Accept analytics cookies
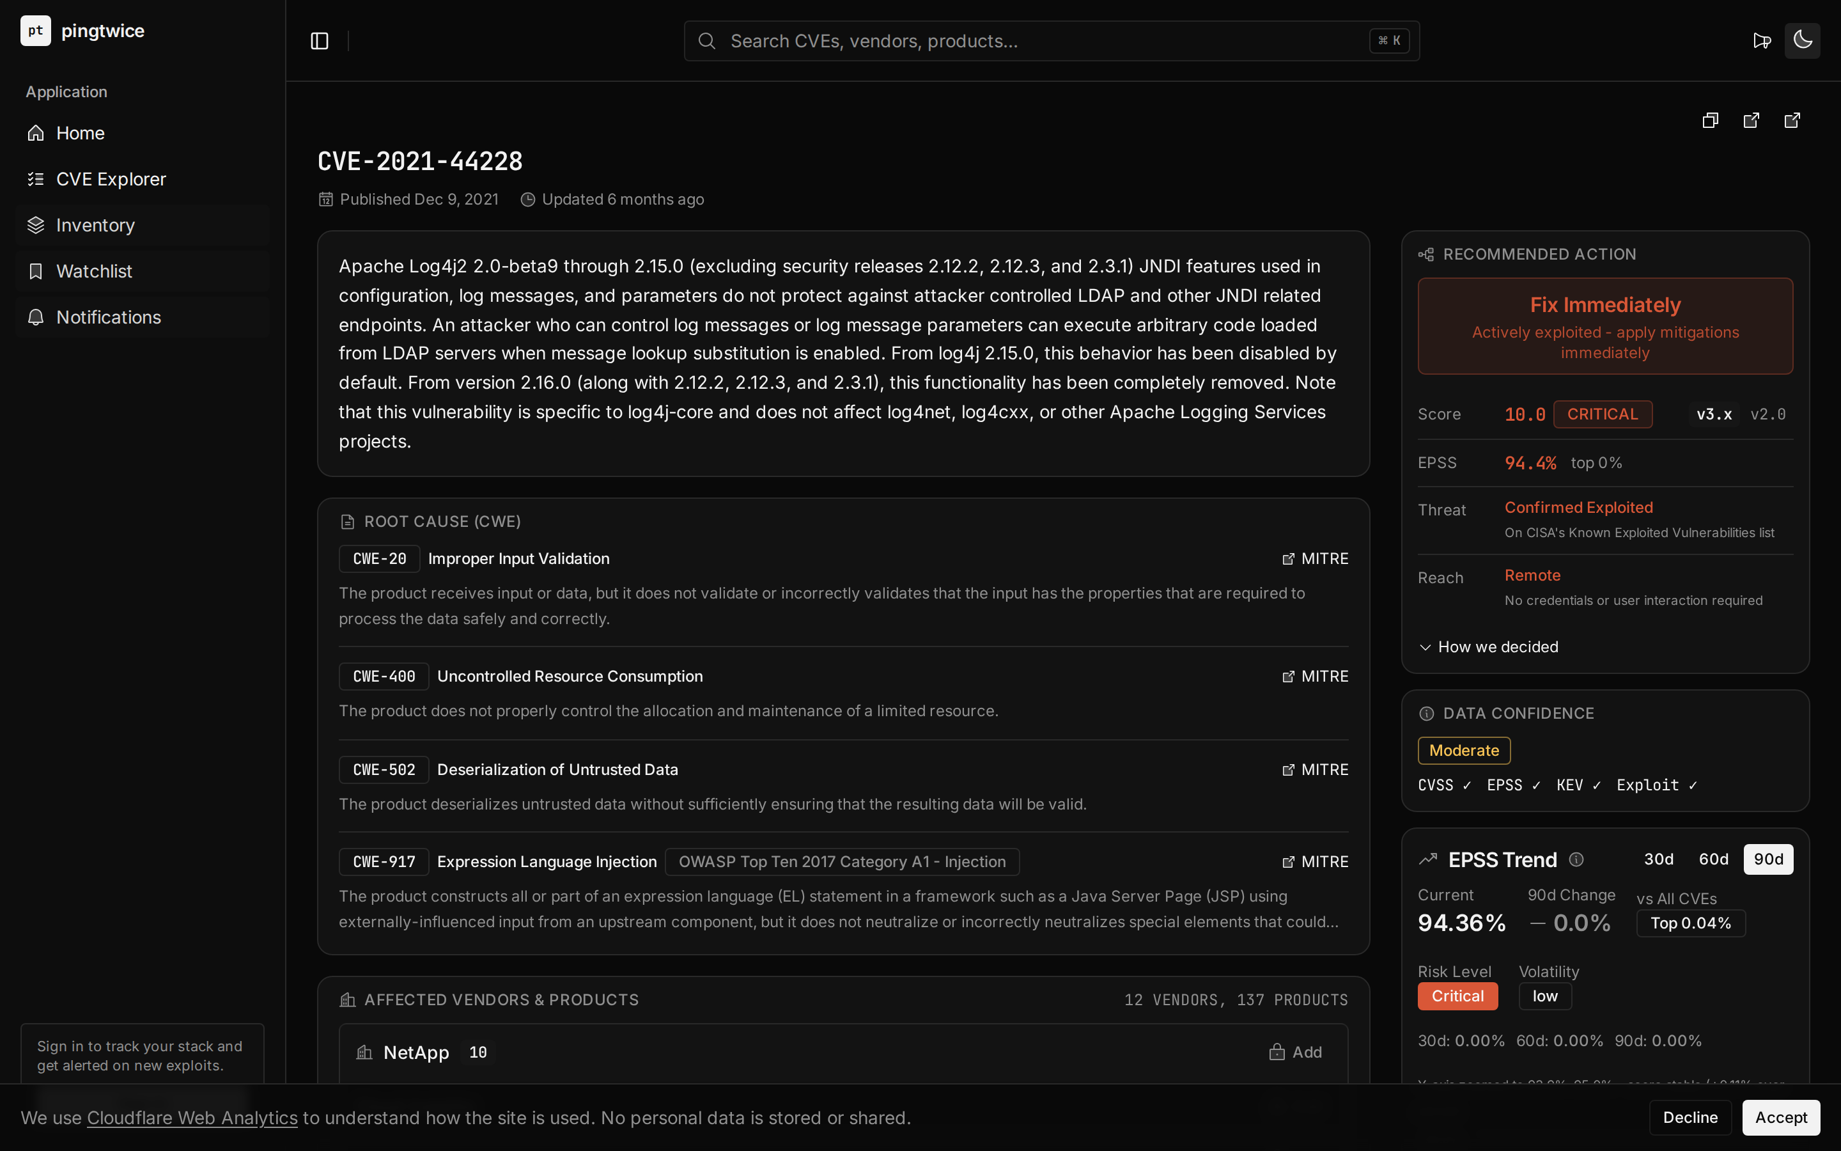Screen dimensions: 1841x1151 1781,1118
